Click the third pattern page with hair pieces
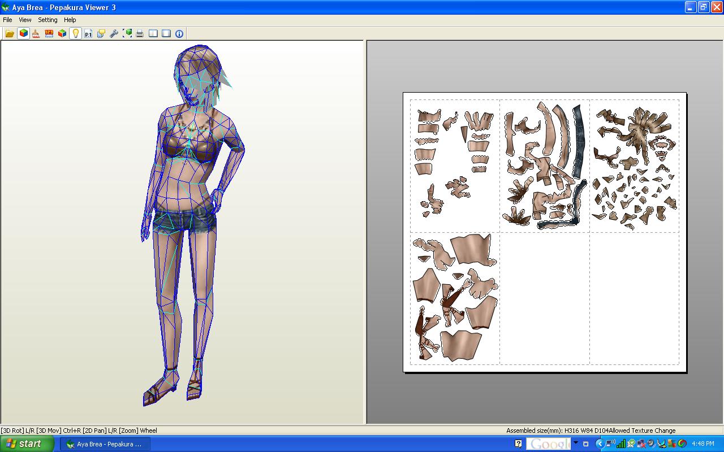Image resolution: width=724 pixels, height=452 pixels. pyautogui.click(x=634, y=166)
